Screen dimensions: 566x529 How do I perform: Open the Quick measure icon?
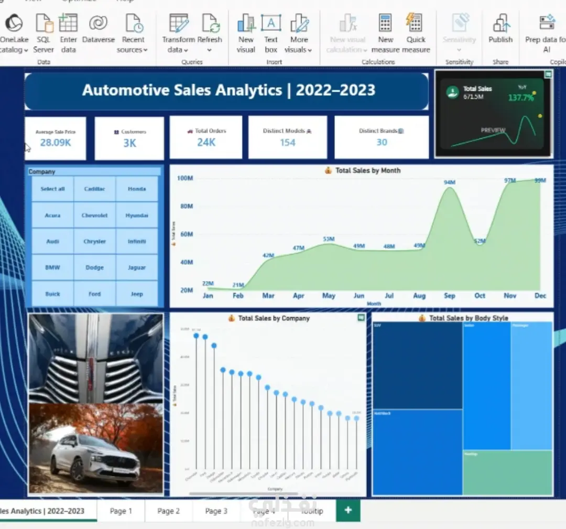(x=413, y=23)
